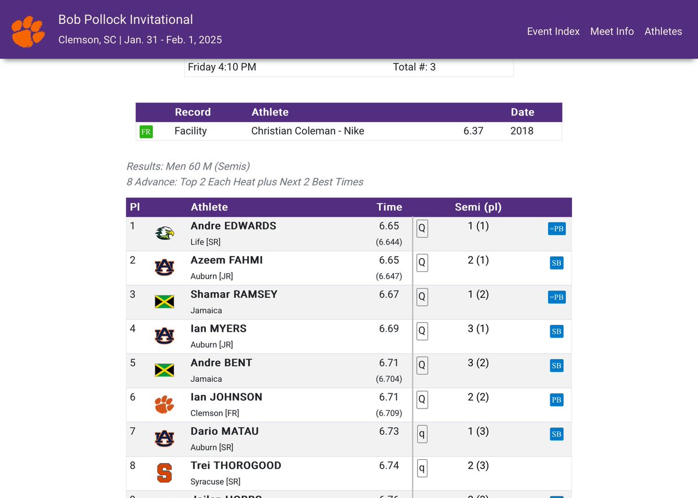This screenshot has height=498, width=698.
Task: Click the Auburn logo beside Azeem Fahmi
Action: click(x=165, y=267)
